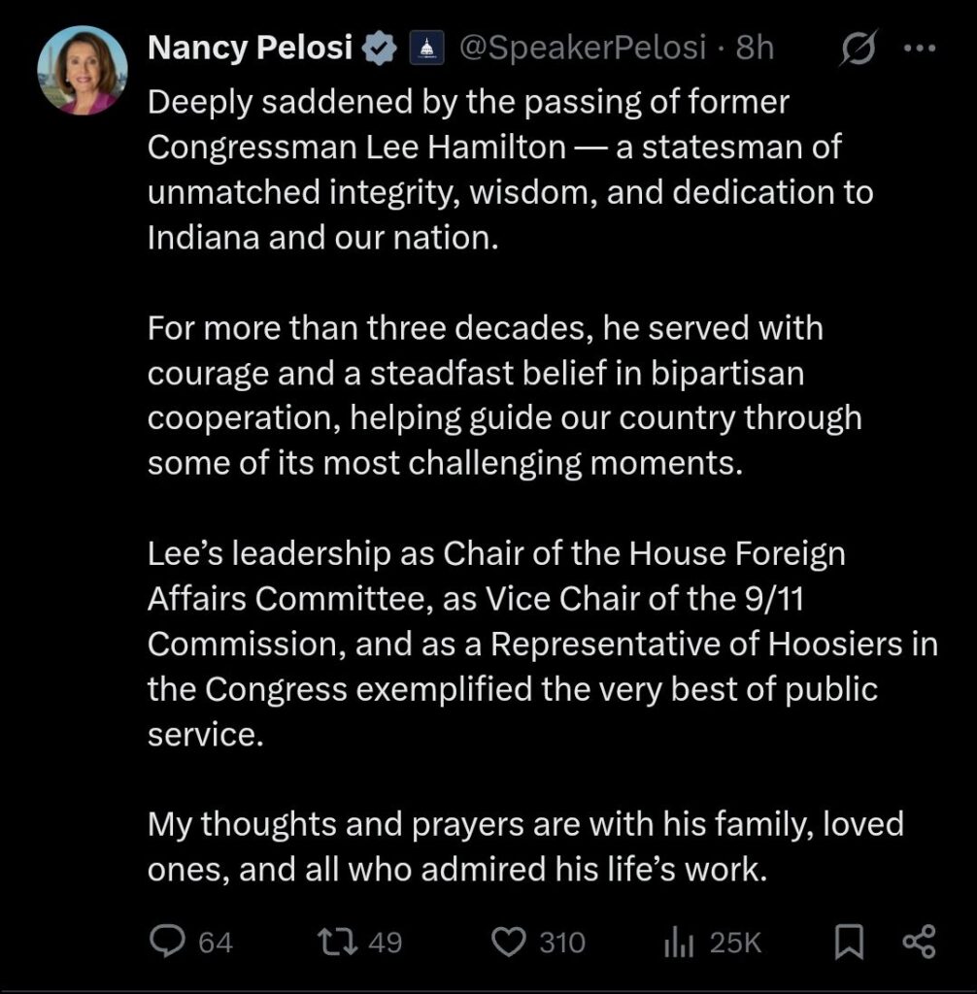Like the post with the heart icon

tap(509, 941)
